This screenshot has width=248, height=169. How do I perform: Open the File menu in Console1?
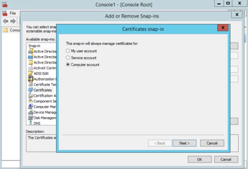13,13
